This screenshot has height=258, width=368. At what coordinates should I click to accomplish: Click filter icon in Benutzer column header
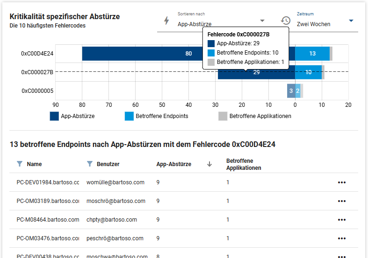(x=89, y=164)
